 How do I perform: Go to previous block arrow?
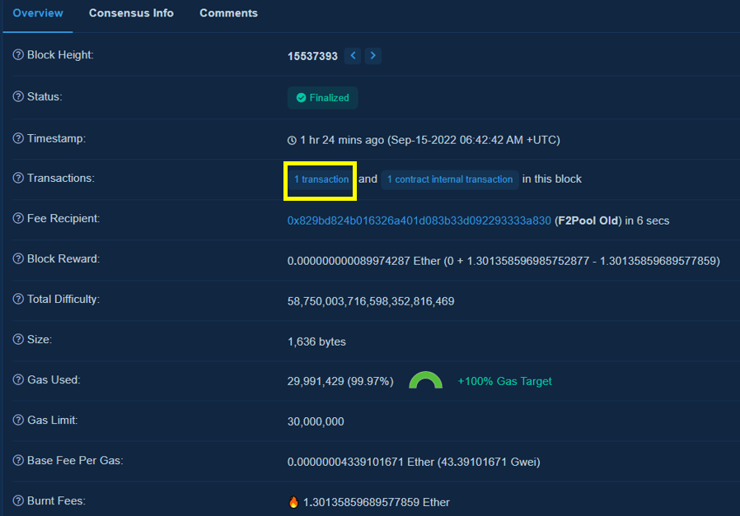tap(353, 56)
